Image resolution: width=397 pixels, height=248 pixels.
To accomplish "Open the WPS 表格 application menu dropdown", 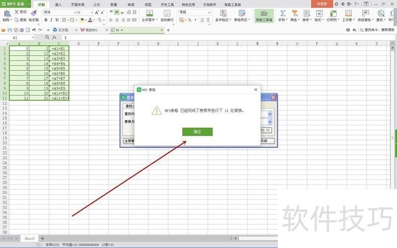I will click(x=29, y=4).
